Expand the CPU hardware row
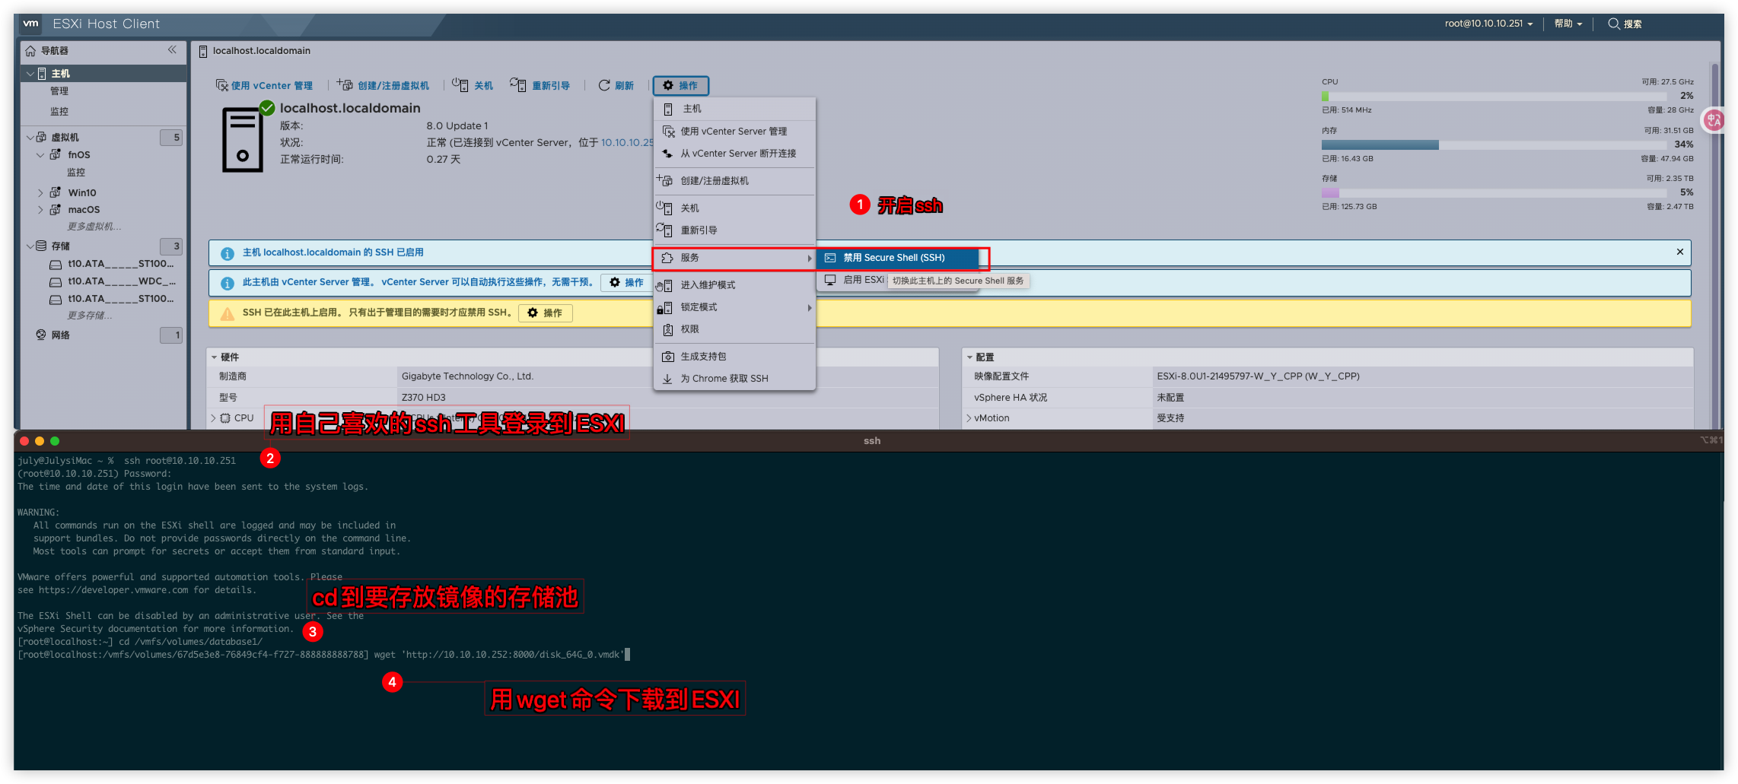This screenshot has width=1738, height=784. 213,418
